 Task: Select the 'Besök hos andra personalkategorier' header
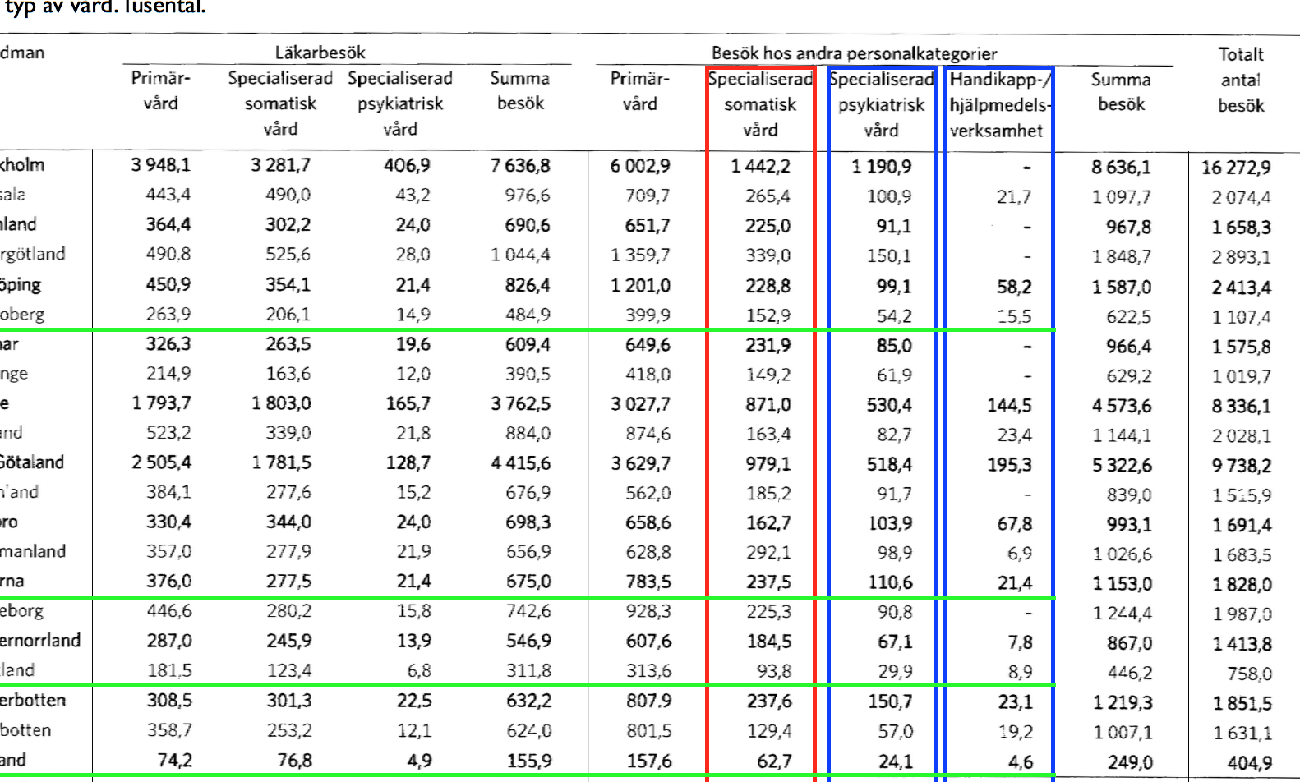854,54
